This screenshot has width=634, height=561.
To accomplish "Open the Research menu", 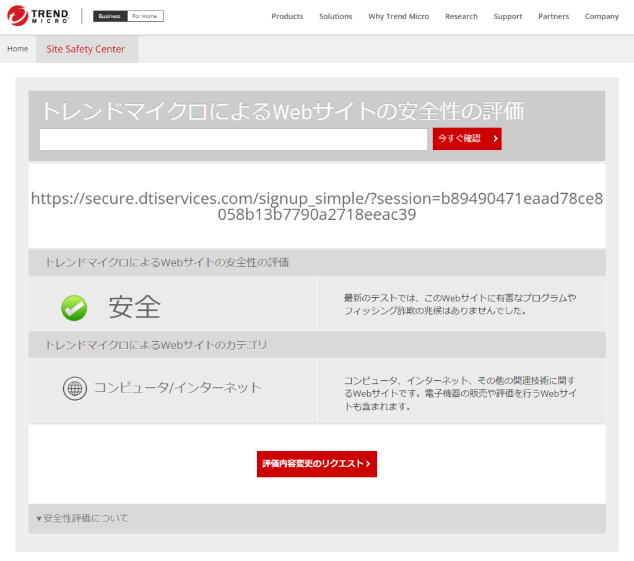I will pyautogui.click(x=461, y=17).
